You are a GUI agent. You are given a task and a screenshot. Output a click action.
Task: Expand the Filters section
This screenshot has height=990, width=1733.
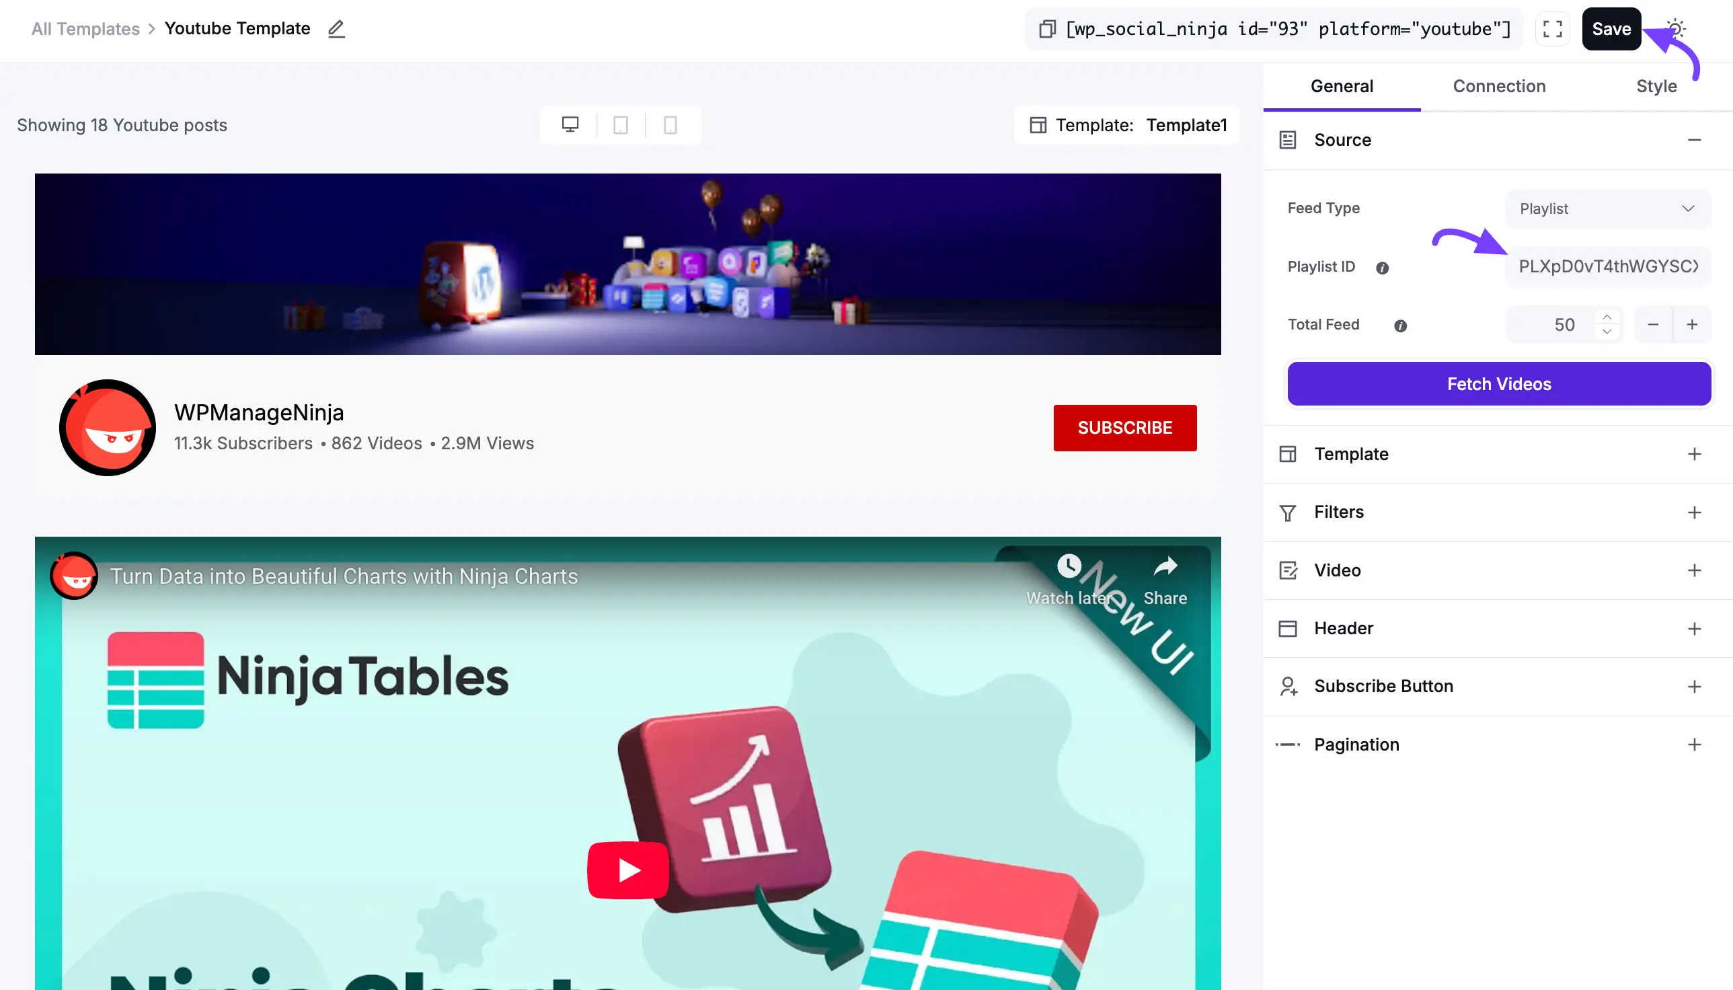[1693, 512]
